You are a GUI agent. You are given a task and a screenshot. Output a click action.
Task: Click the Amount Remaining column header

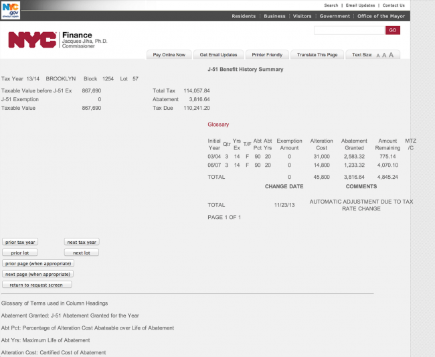tap(387, 145)
